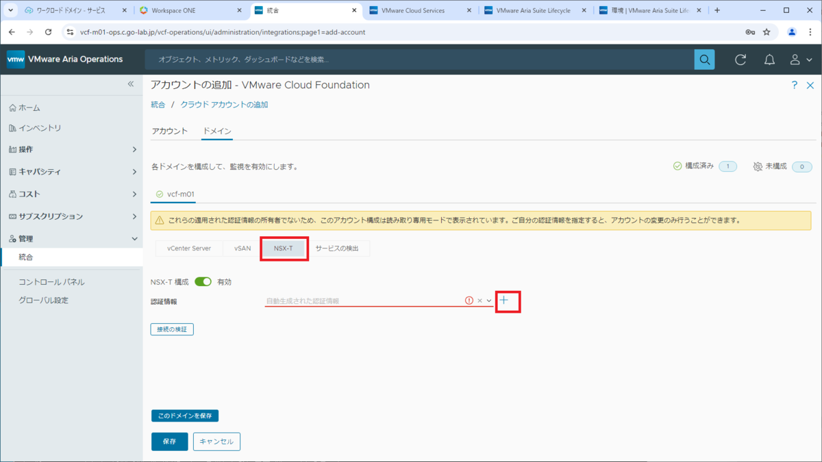Image resolution: width=822 pixels, height=462 pixels.
Task: Open the tab search dropdown
Action: [x=10, y=10]
